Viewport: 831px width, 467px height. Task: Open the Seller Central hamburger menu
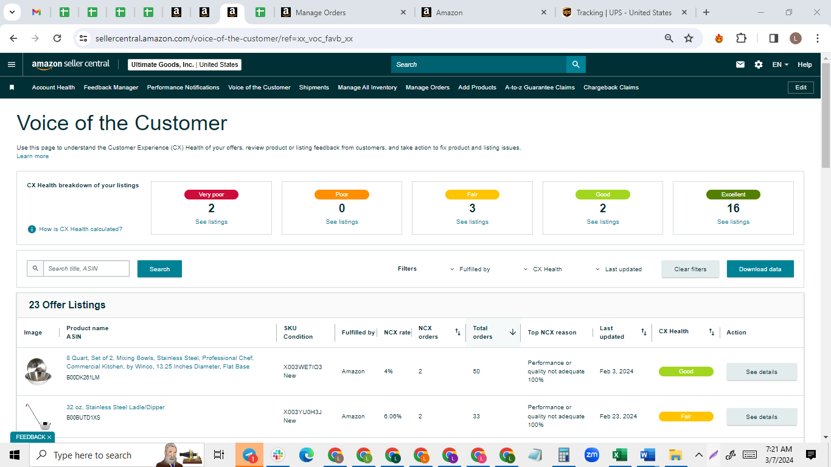point(12,64)
